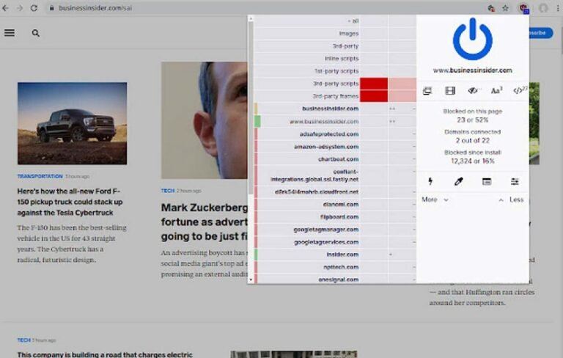This screenshot has width=563, height=358.
Task: Collapse panel with Less chevron
Action: pos(512,200)
